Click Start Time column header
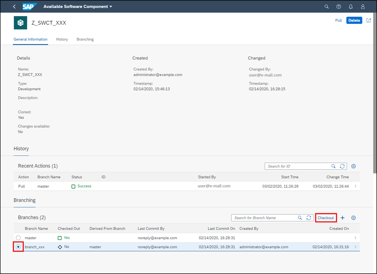This screenshot has width=377, height=274. [290, 177]
